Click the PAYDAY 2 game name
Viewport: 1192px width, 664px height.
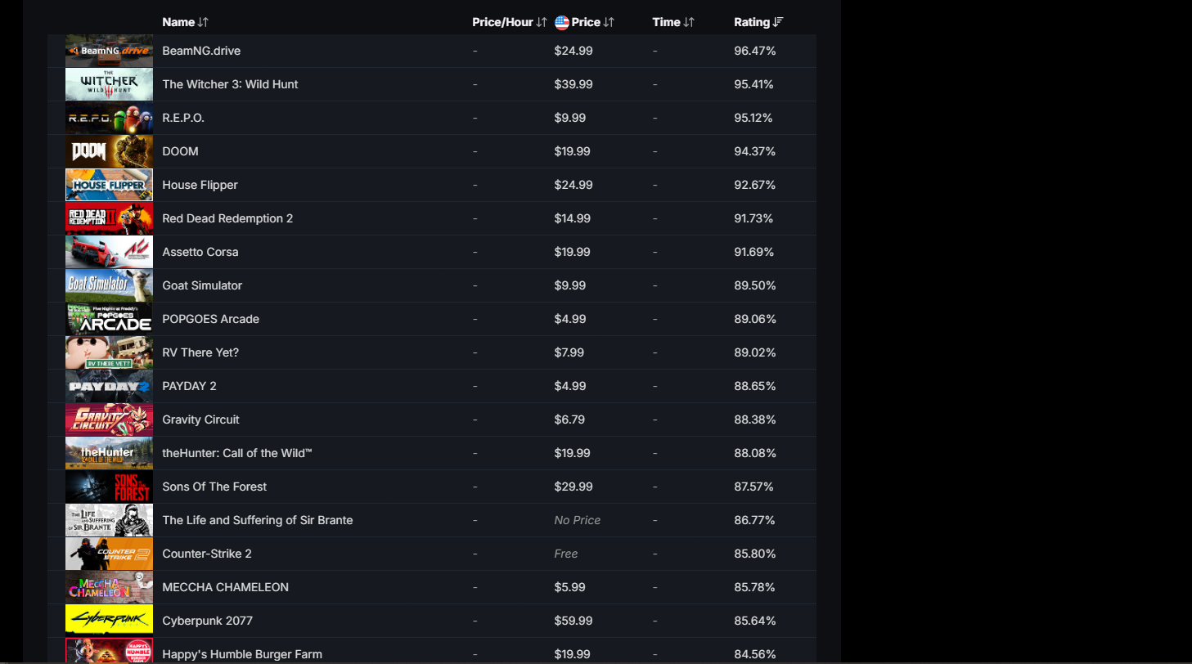pos(190,386)
